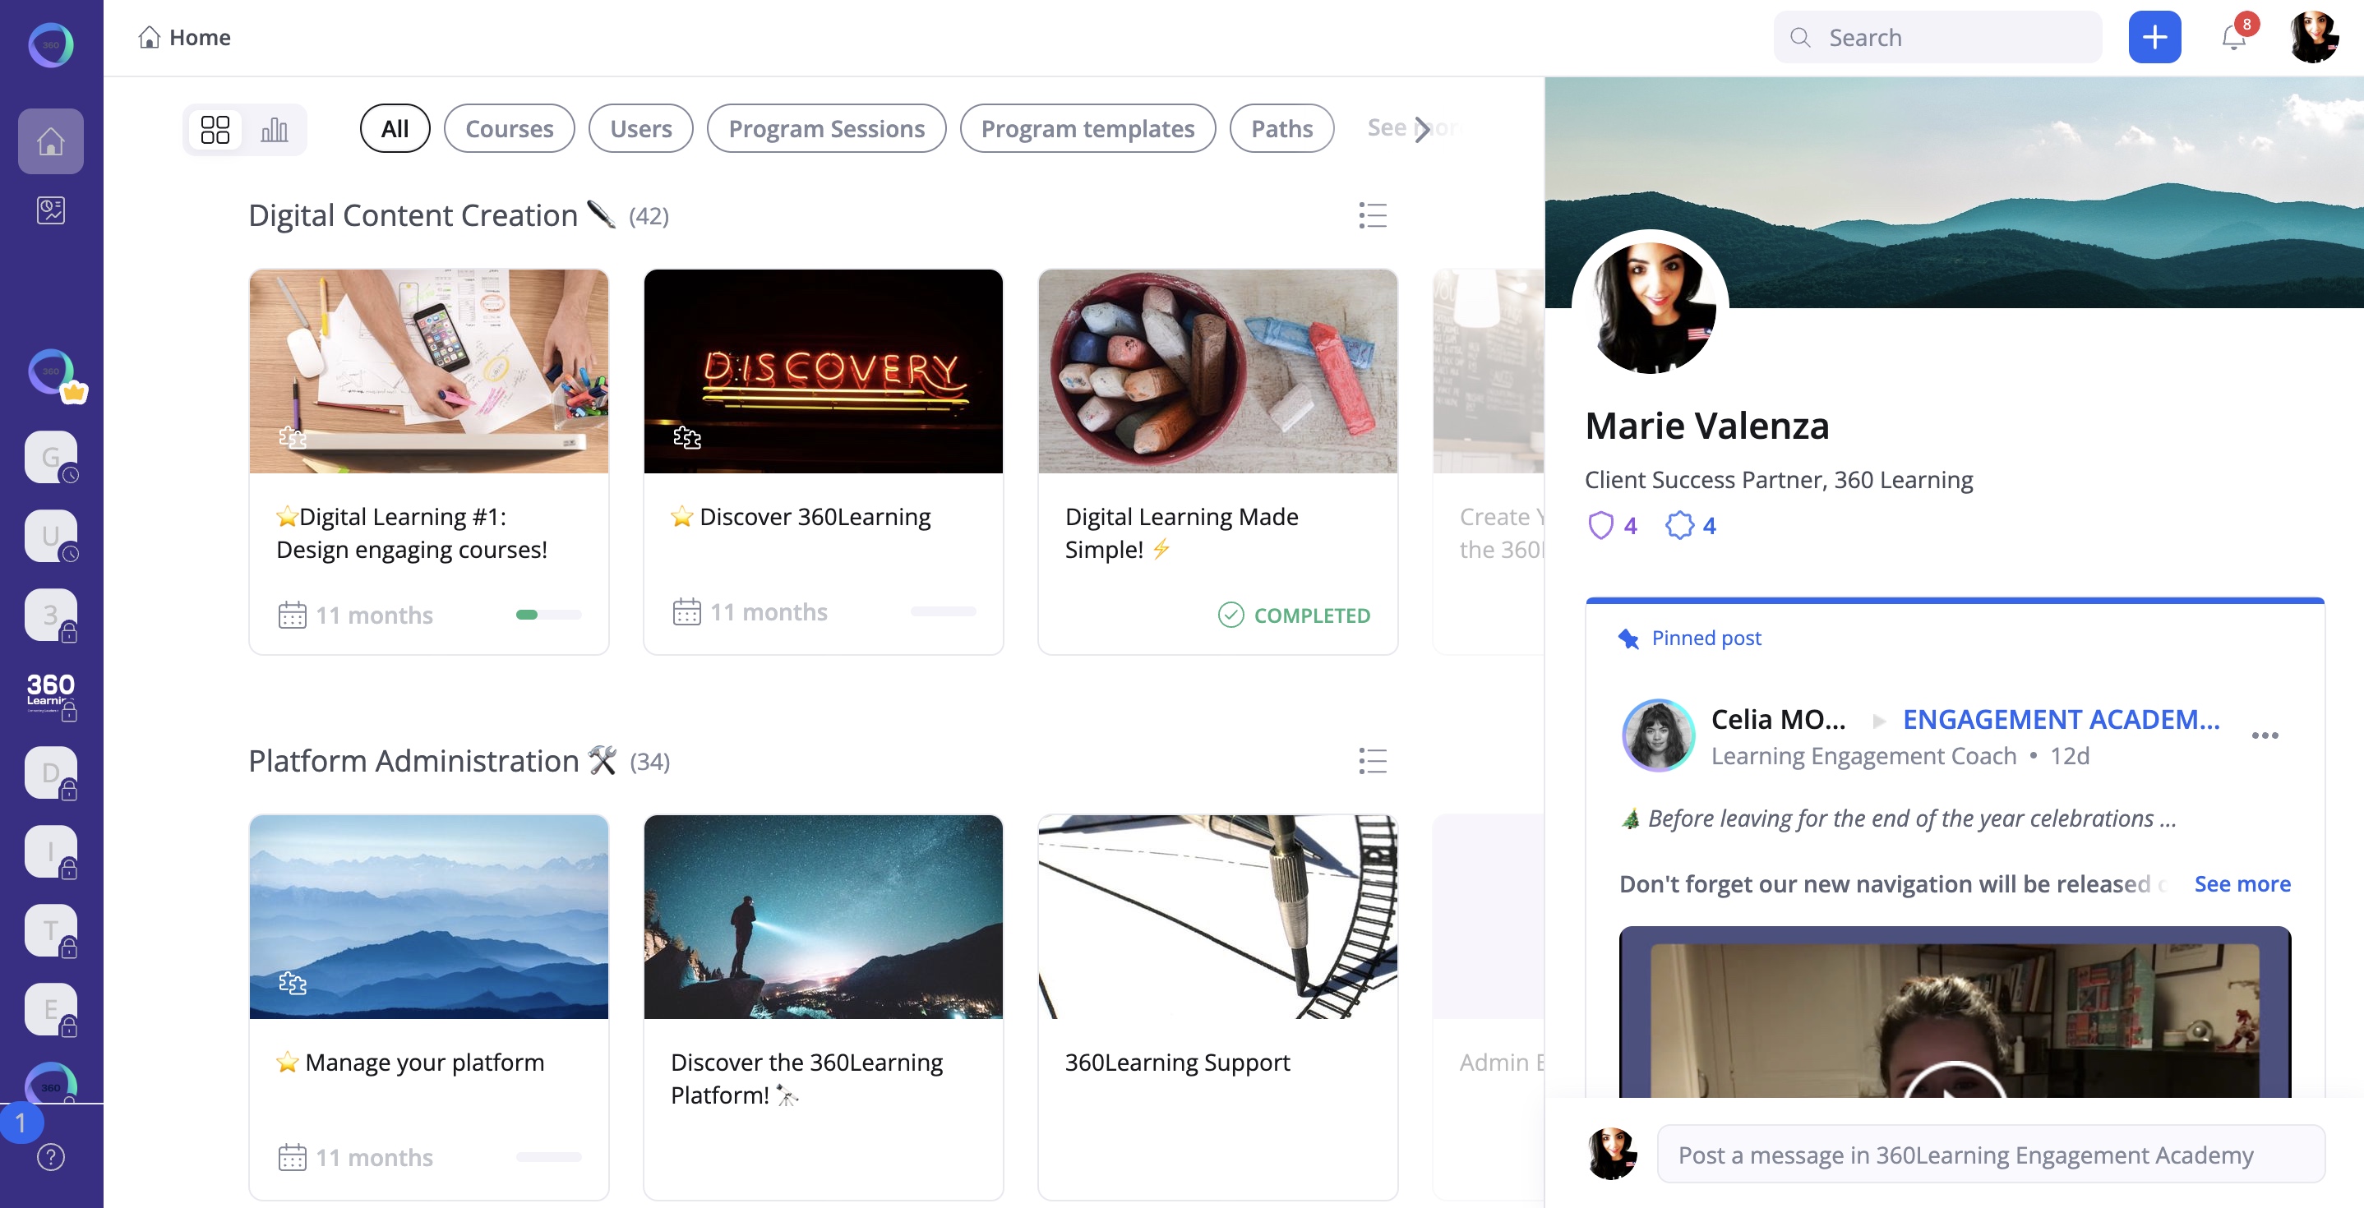Image resolution: width=2364 pixels, height=1208 pixels.
Task: Click the Home icon in the sidebar
Action: point(50,141)
